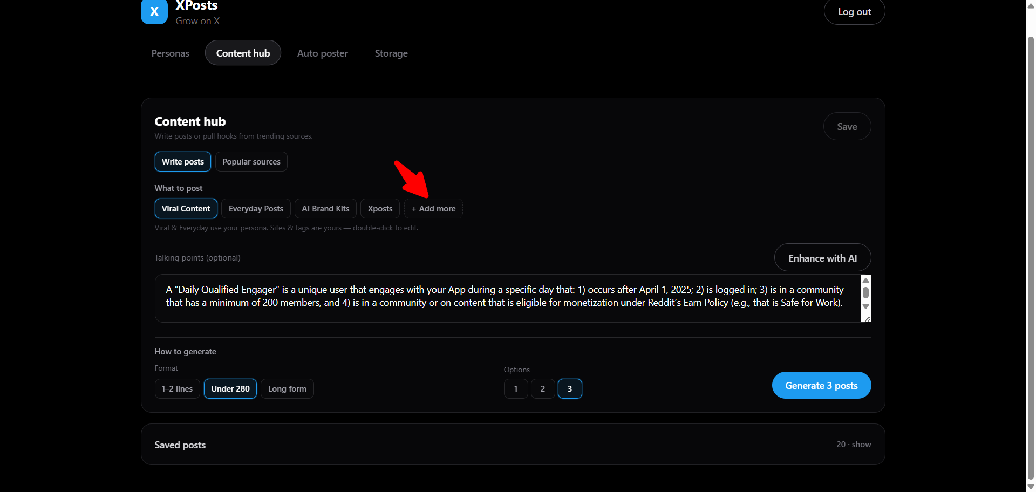Click the XPosts blue X logo icon

pyautogui.click(x=154, y=11)
